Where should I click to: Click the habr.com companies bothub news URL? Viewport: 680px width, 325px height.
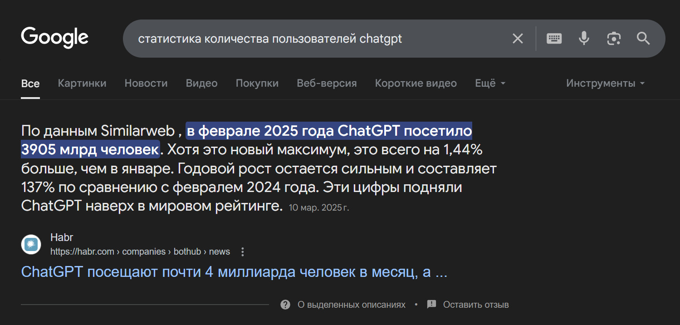(140, 251)
